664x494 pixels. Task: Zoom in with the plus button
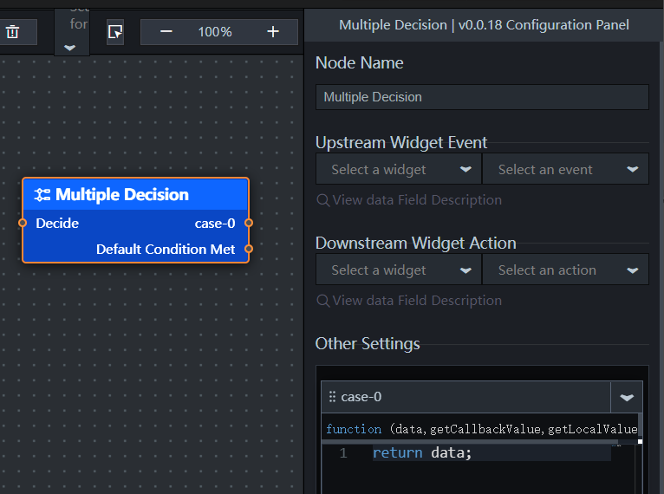coord(273,32)
